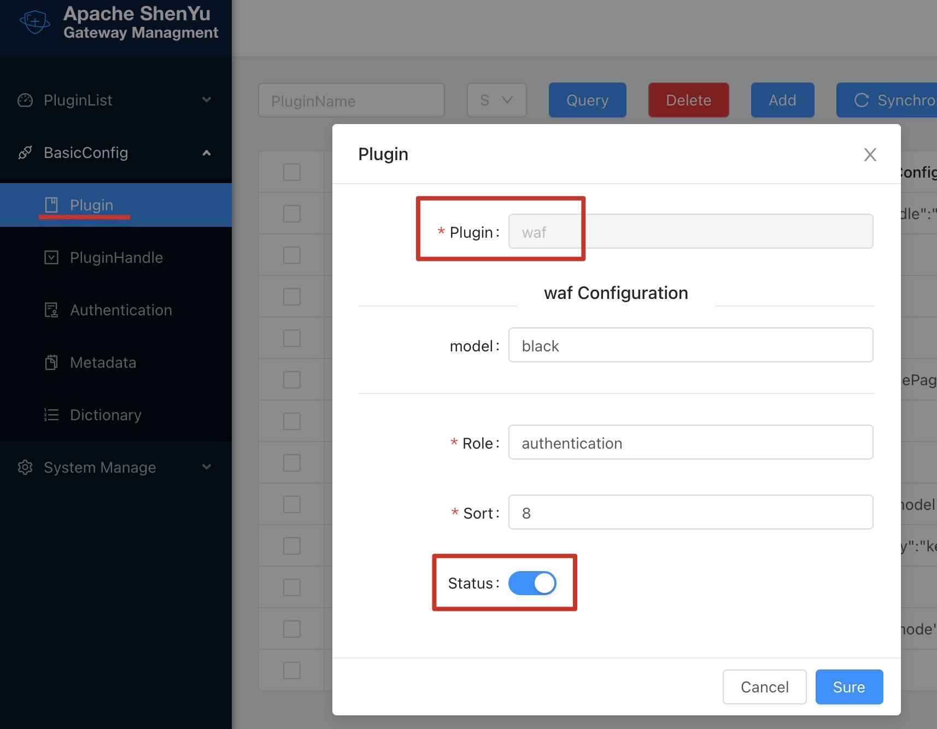Click the Cancel button
The width and height of the screenshot is (937, 729).
coord(764,687)
